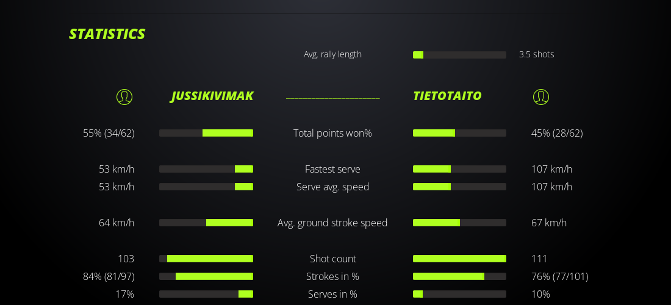Click the 45% (28/62) points value
This screenshot has width=671, height=305.
[x=557, y=133]
